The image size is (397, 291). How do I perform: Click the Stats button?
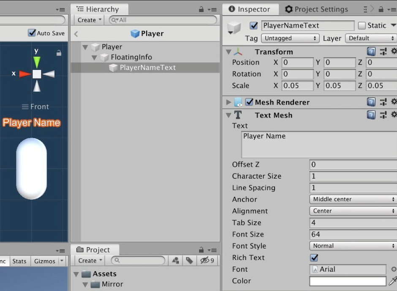click(19, 261)
